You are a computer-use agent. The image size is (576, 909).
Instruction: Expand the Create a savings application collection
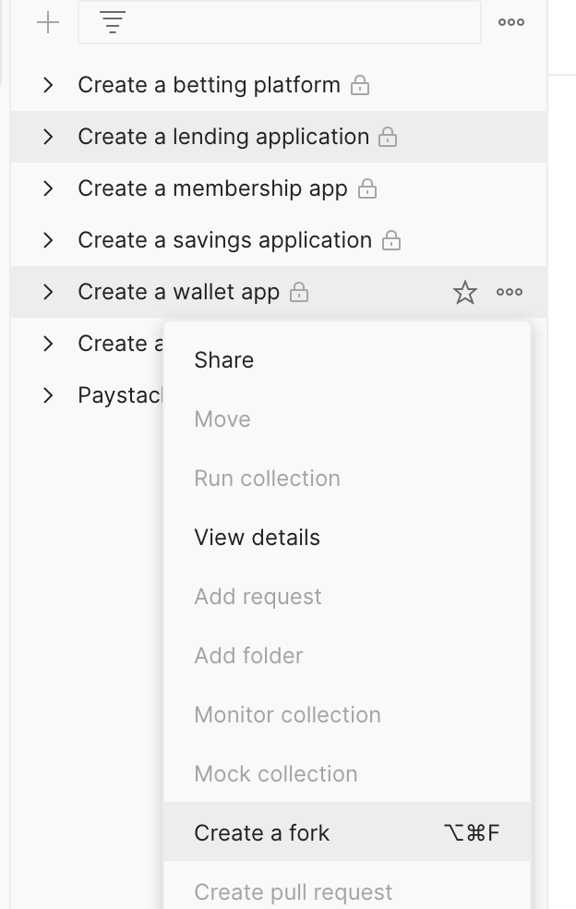pyautogui.click(x=48, y=240)
